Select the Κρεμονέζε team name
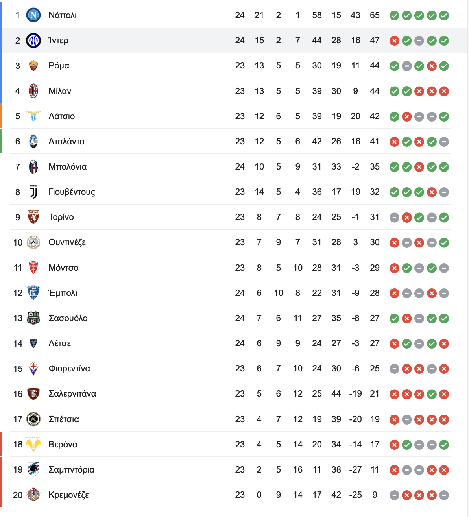This screenshot has height=517, width=469. coord(69,495)
